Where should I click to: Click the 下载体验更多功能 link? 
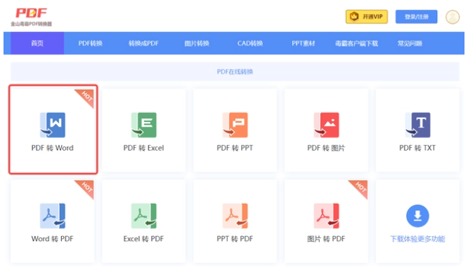(x=418, y=239)
